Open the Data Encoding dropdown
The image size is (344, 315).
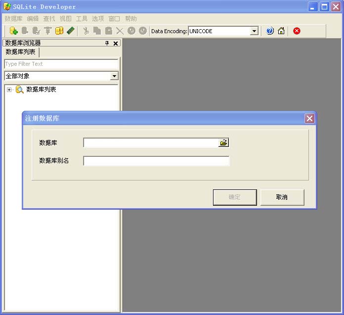254,31
